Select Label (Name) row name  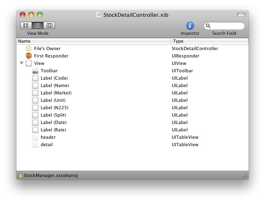[55, 85]
